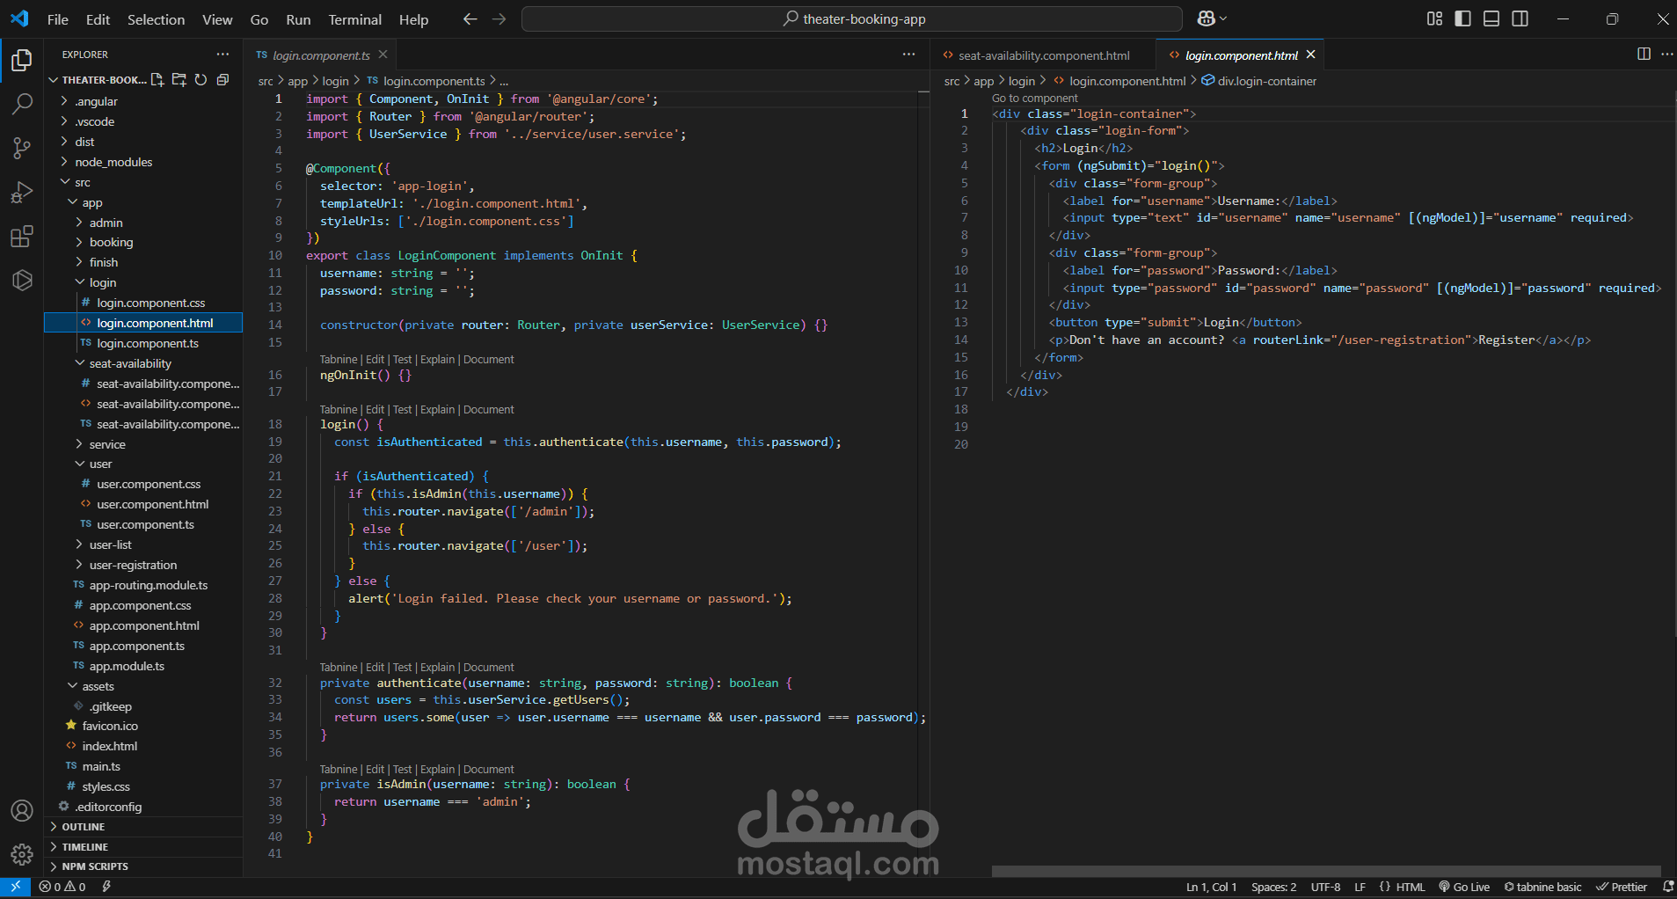Open the Manage gear icon

[22, 854]
